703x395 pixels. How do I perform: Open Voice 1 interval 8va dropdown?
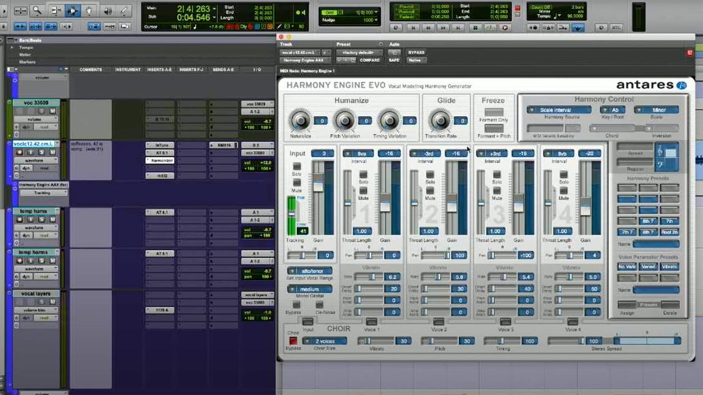(x=359, y=154)
